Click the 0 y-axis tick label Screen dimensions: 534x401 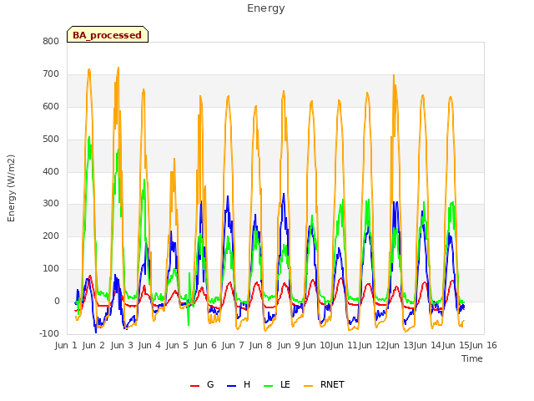tap(57, 301)
